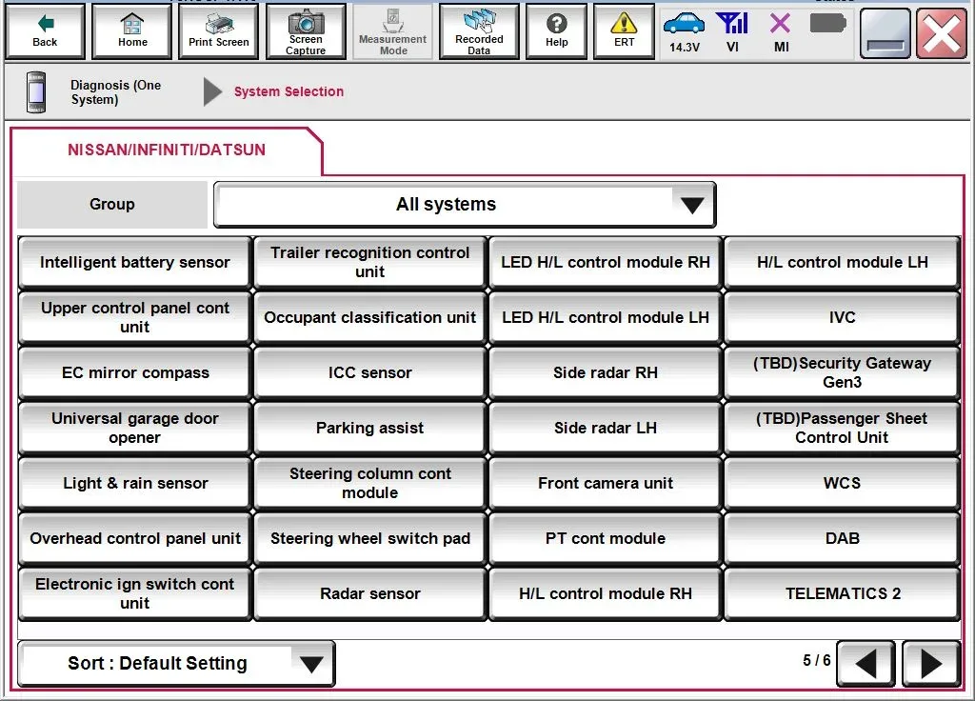This screenshot has height=701, width=975.
Task: Open the Home screen
Action: (x=131, y=31)
